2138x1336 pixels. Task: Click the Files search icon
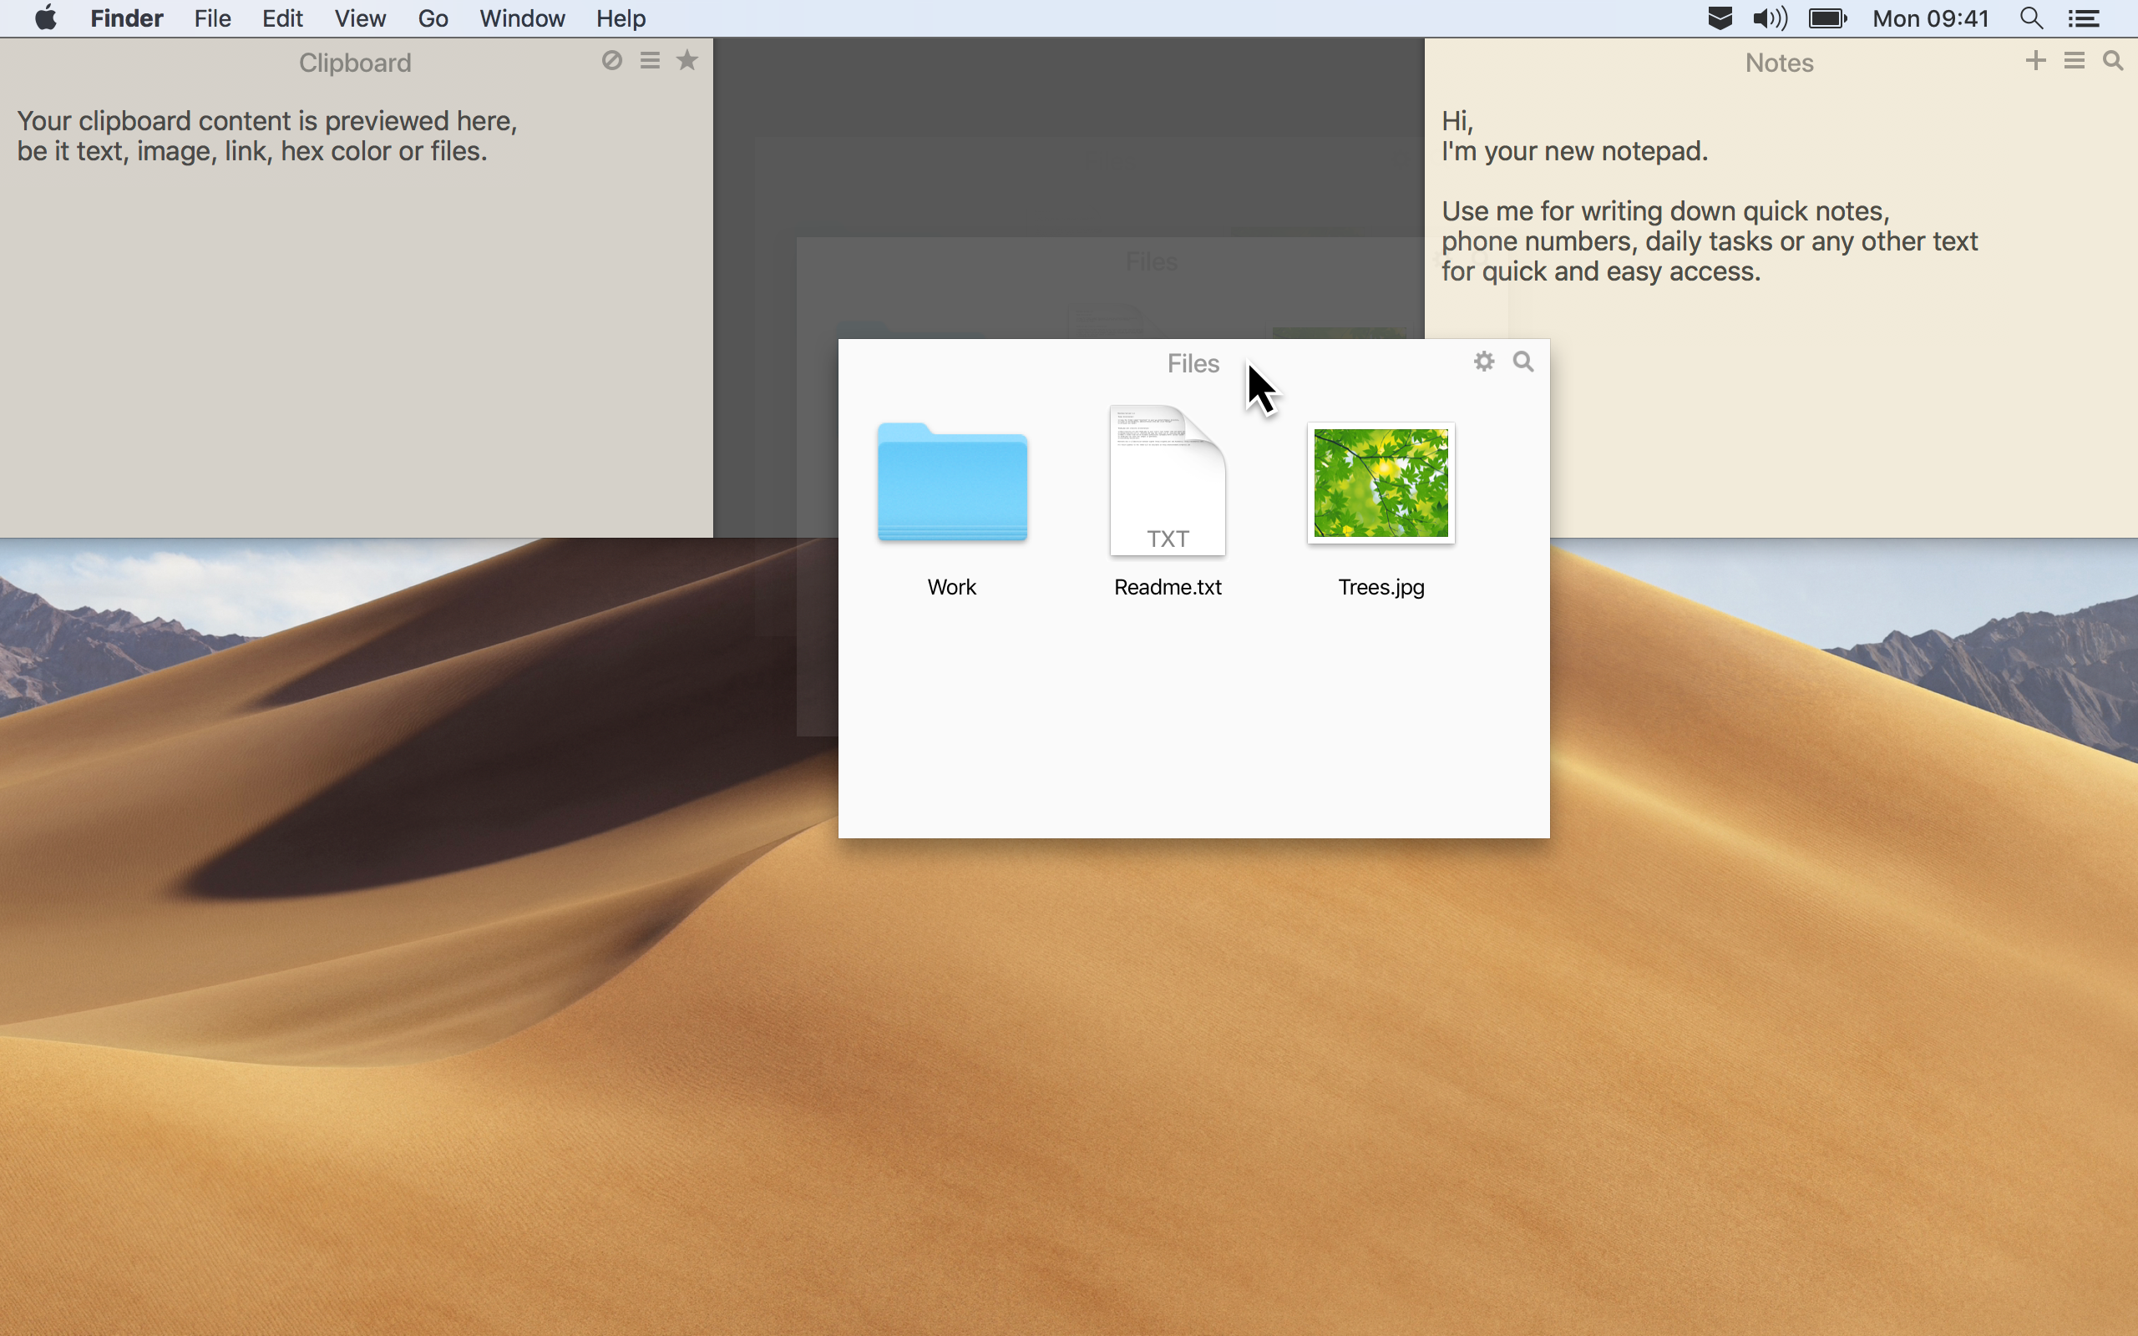pyautogui.click(x=1524, y=360)
